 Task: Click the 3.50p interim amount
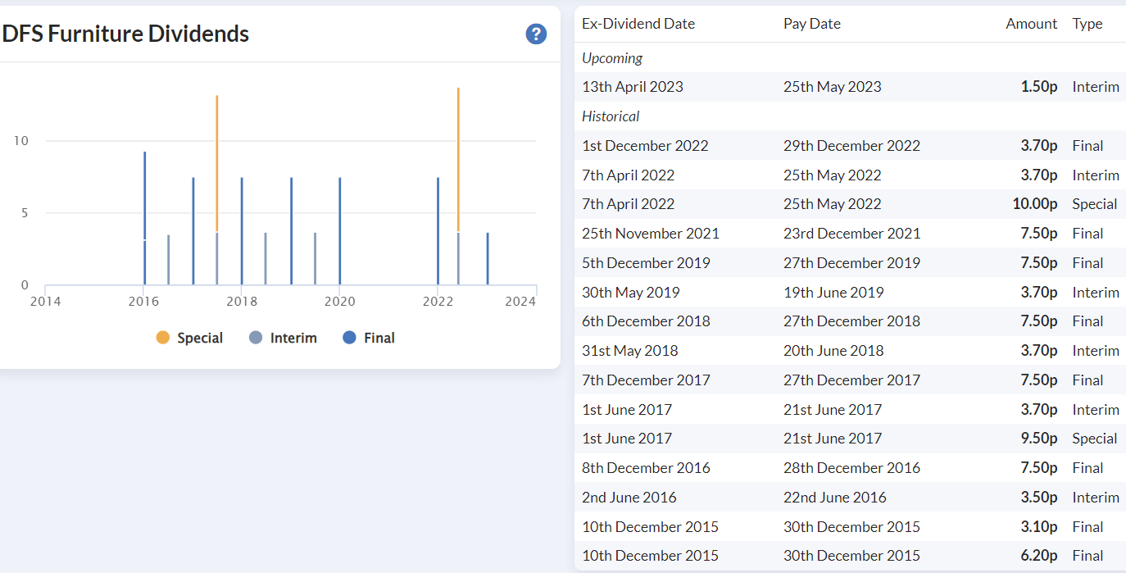tap(1039, 498)
